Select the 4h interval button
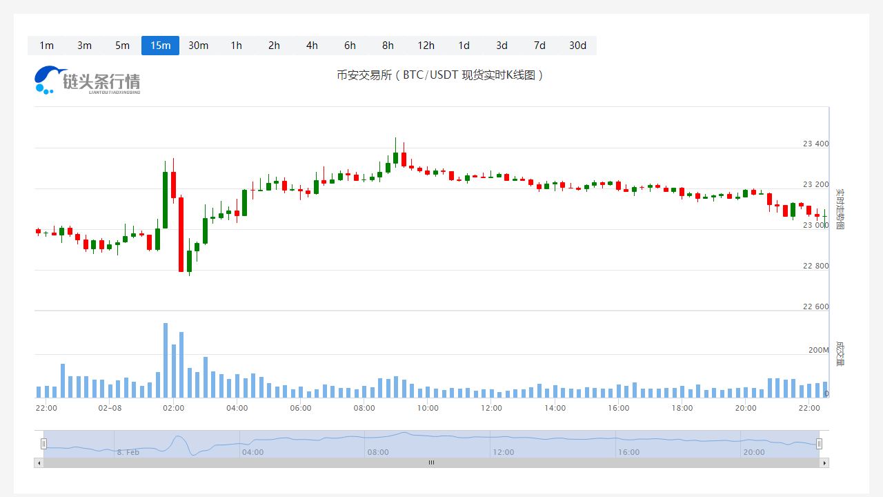The image size is (883, 497). point(312,46)
